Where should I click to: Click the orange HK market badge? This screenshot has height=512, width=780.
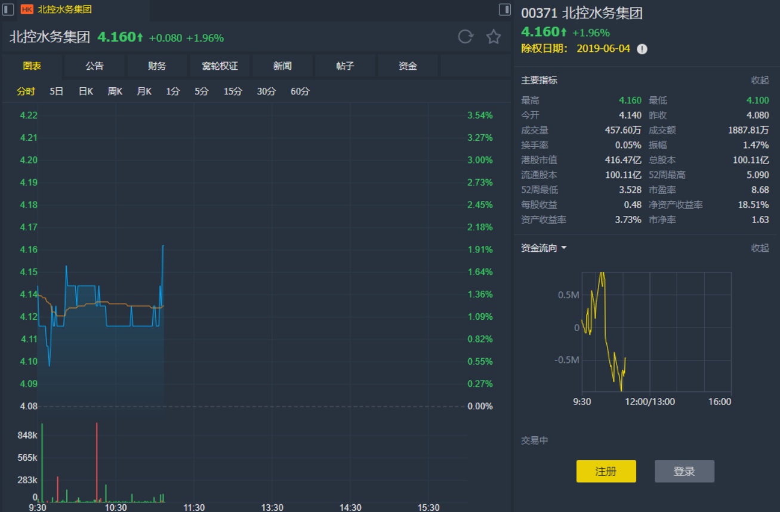pos(27,10)
